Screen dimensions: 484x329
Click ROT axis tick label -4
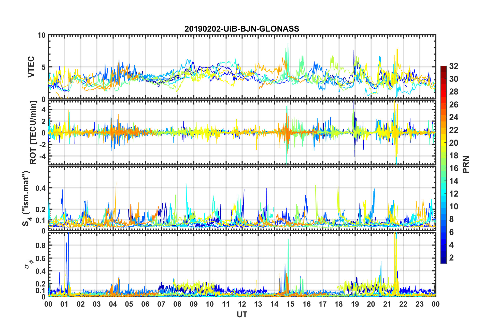[x=43, y=156]
